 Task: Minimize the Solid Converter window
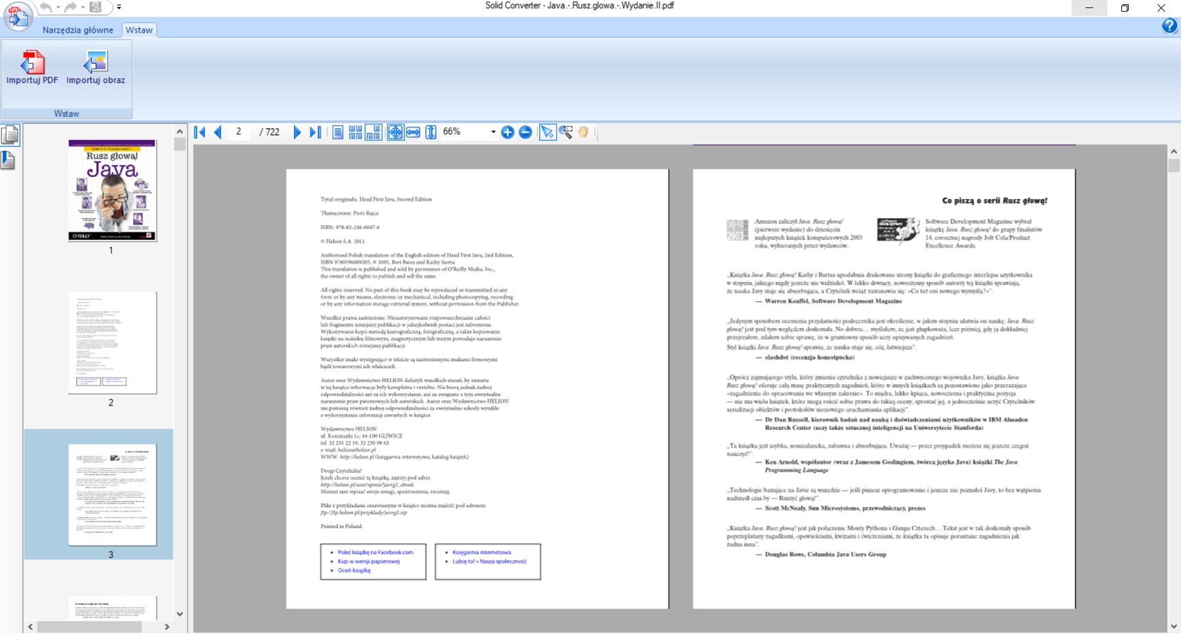pos(1089,8)
